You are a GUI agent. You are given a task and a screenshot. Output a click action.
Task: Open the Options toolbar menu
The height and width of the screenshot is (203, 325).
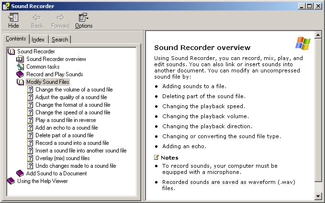click(x=84, y=20)
